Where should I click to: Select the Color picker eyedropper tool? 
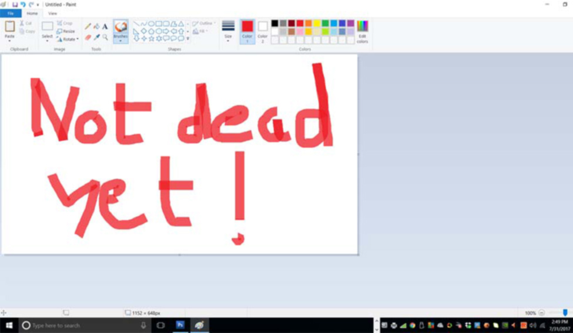click(96, 37)
